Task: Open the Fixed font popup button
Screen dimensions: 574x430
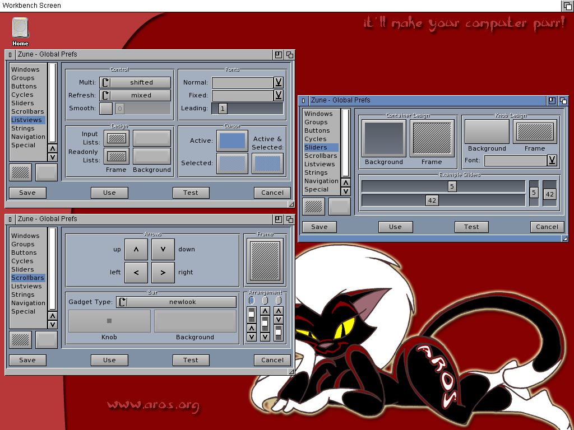Action: 279,95
